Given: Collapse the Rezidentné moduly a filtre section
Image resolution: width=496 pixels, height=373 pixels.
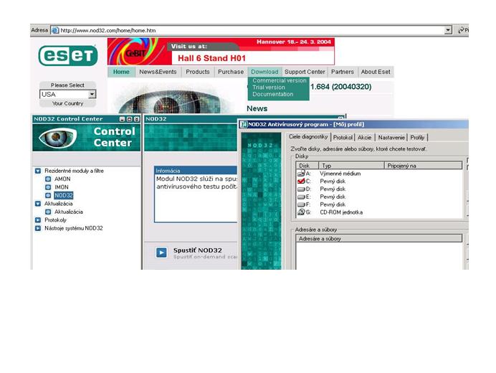Looking at the screenshot, I should pyautogui.click(x=38, y=171).
